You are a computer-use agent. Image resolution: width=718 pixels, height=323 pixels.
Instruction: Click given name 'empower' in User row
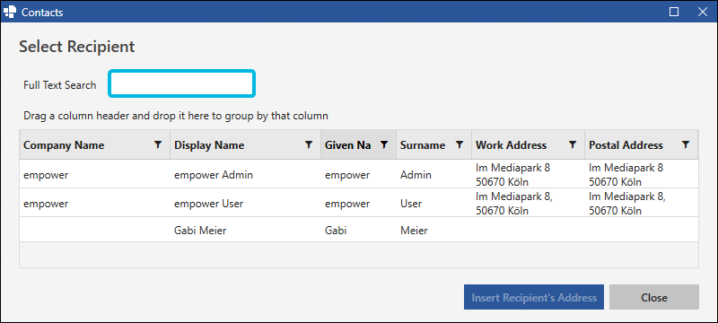pyautogui.click(x=358, y=203)
